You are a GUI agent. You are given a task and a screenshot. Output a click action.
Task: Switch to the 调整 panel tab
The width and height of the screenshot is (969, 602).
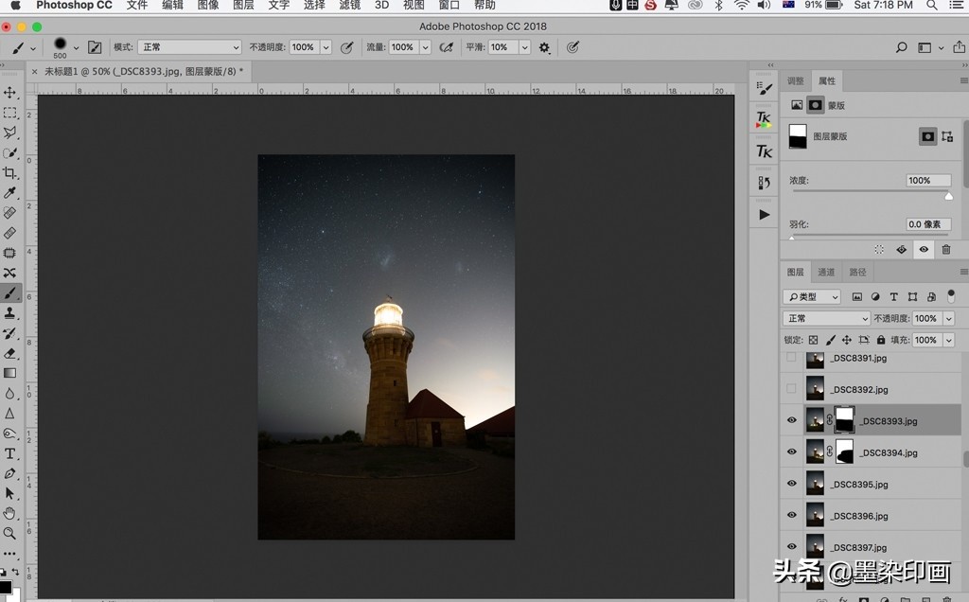coord(796,81)
